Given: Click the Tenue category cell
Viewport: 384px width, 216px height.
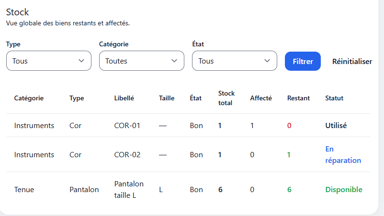Looking at the screenshot, I should [x=24, y=190].
